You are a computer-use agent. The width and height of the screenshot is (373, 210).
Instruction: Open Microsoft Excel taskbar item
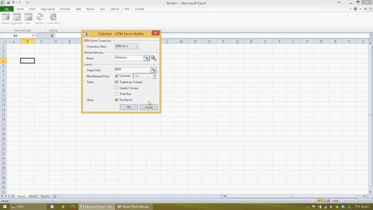[x=97, y=206]
